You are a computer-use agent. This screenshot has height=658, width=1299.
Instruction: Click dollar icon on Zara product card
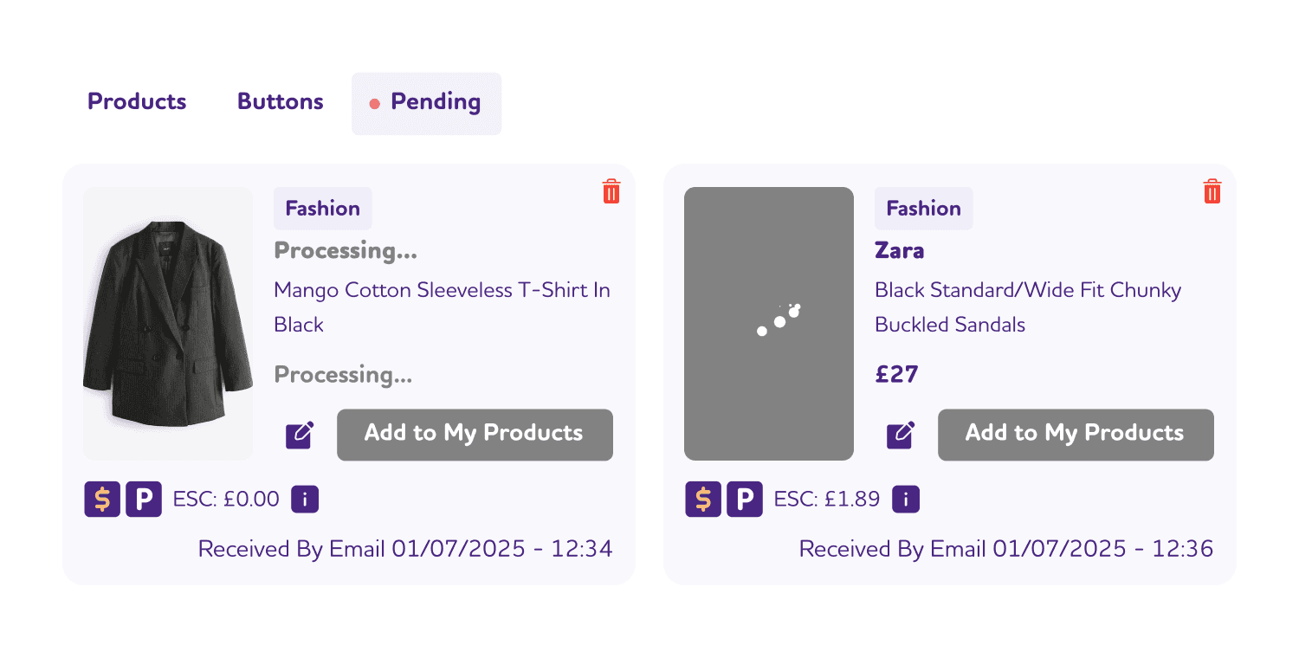point(703,500)
